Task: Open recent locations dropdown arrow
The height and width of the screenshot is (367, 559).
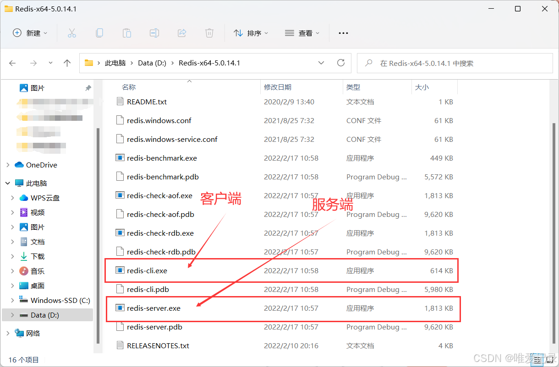Action: tap(50, 63)
